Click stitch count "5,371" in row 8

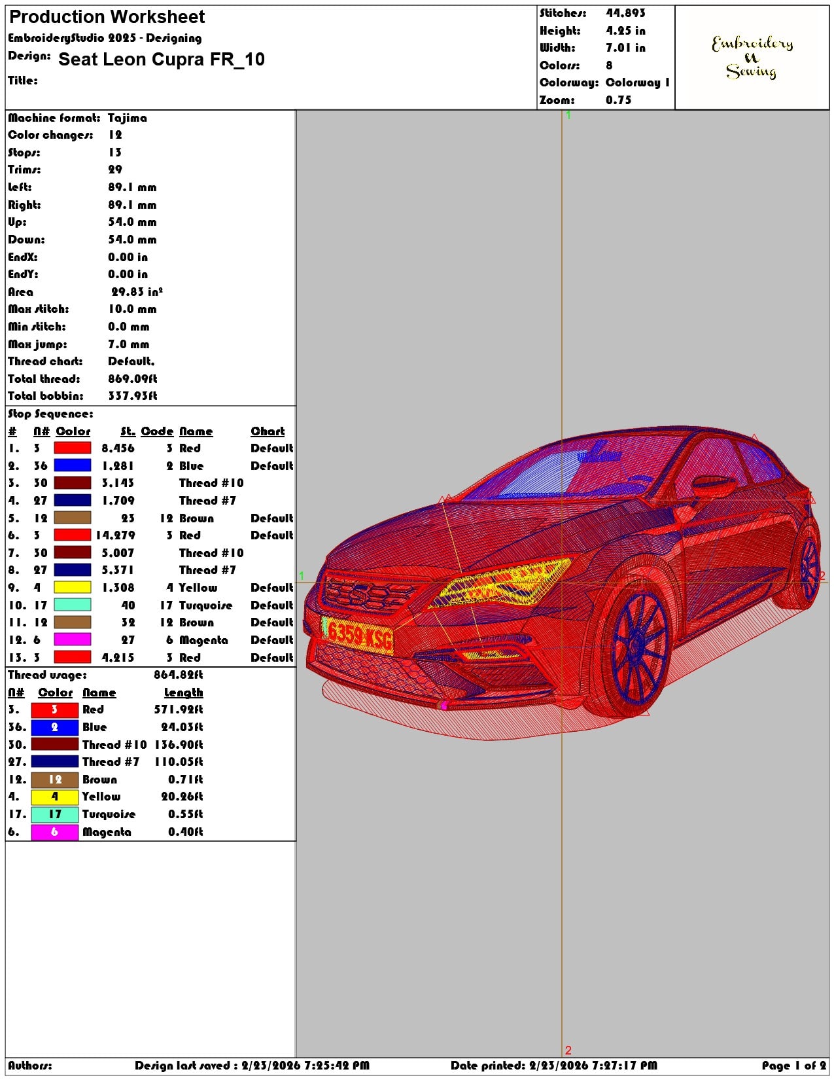click(x=118, y=570)
